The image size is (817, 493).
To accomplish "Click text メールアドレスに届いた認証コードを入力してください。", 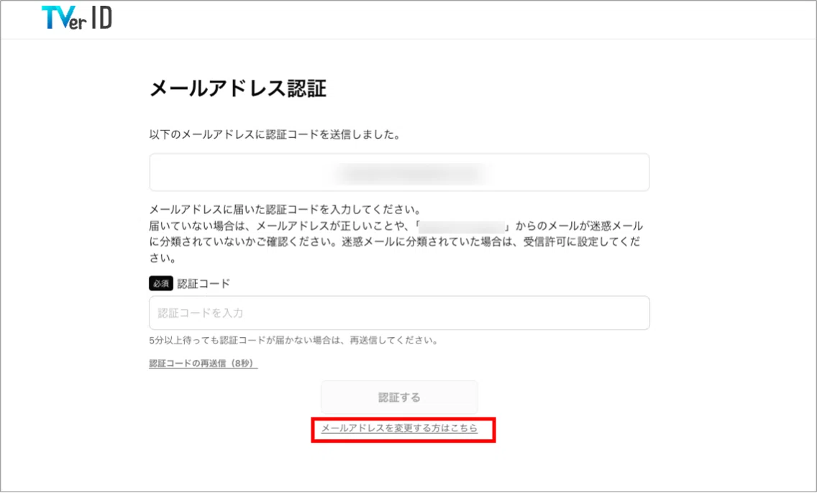I will coord(285,210).
